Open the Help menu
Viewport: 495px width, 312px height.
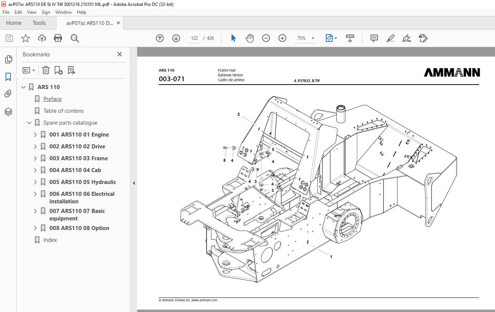(81, 12)
